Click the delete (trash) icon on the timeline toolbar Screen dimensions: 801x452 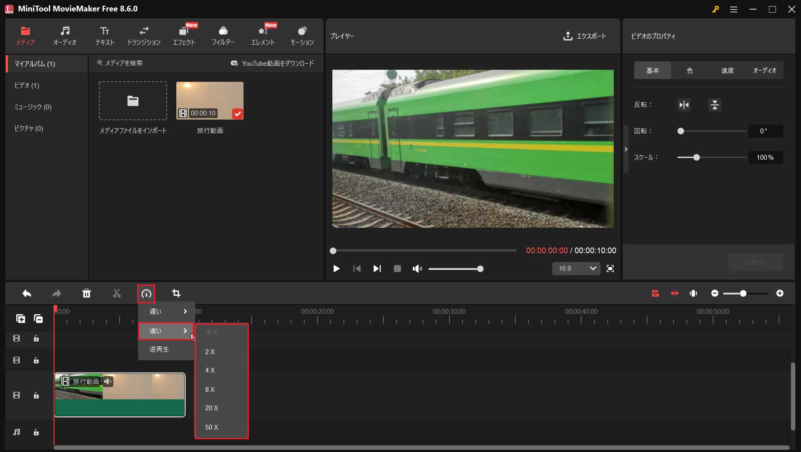(x=87, y=293)
